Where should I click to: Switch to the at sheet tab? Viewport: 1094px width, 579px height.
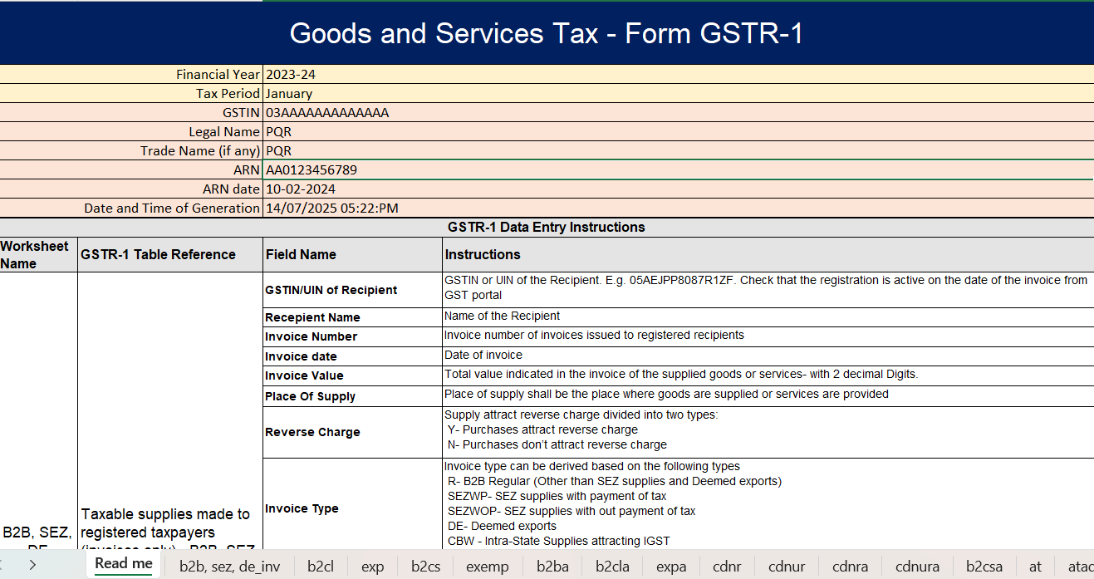coord(1035,566)
